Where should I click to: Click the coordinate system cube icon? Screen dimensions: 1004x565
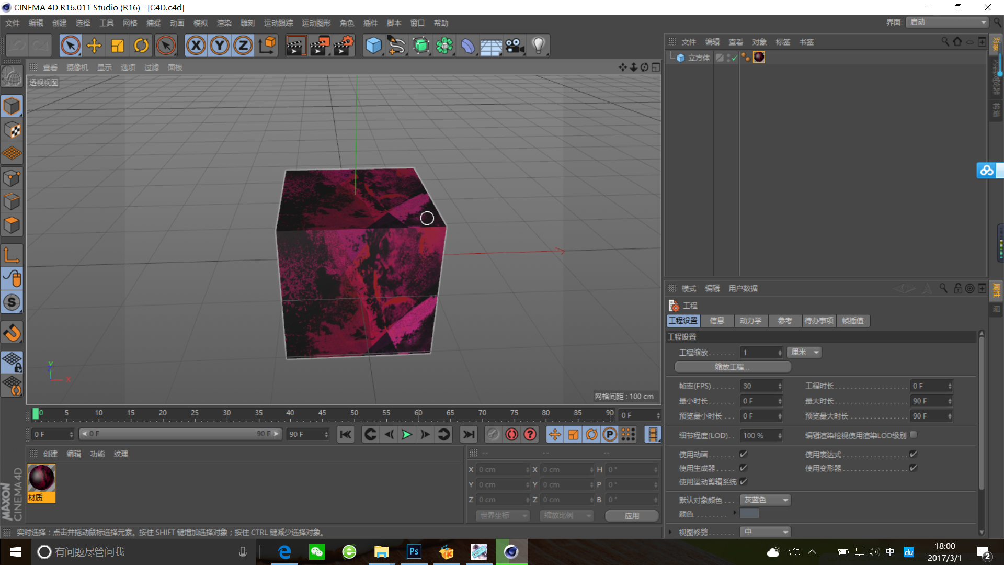(x=267, y=46)
